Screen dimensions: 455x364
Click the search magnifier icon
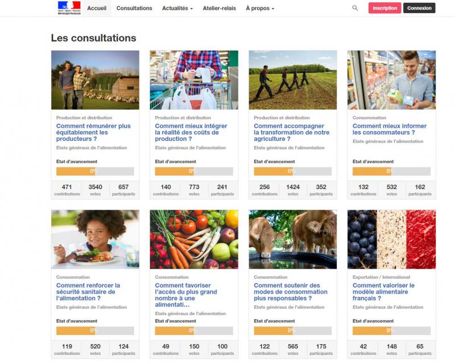pos(355,8)
